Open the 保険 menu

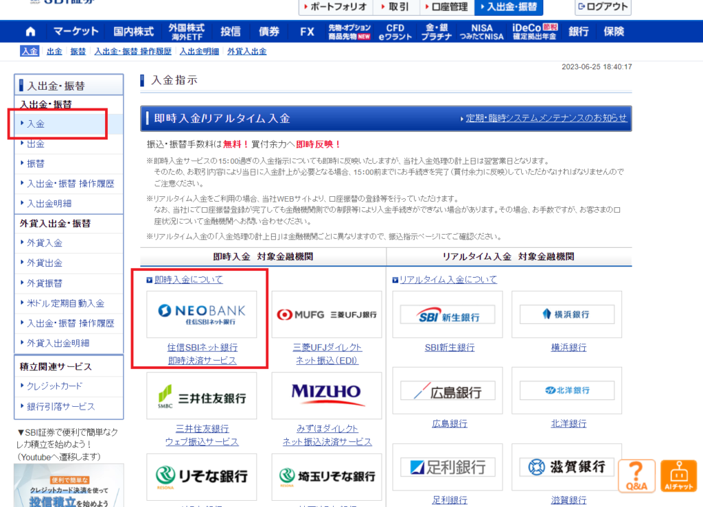point(614,32)
